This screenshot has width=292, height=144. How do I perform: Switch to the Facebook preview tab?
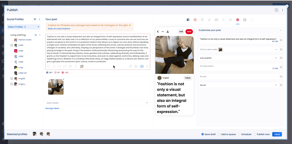click(x=188, y=20)
